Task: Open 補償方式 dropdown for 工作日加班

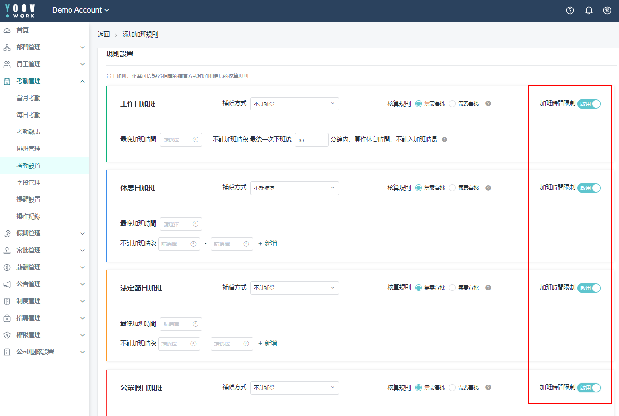Action: pos(294,104)
